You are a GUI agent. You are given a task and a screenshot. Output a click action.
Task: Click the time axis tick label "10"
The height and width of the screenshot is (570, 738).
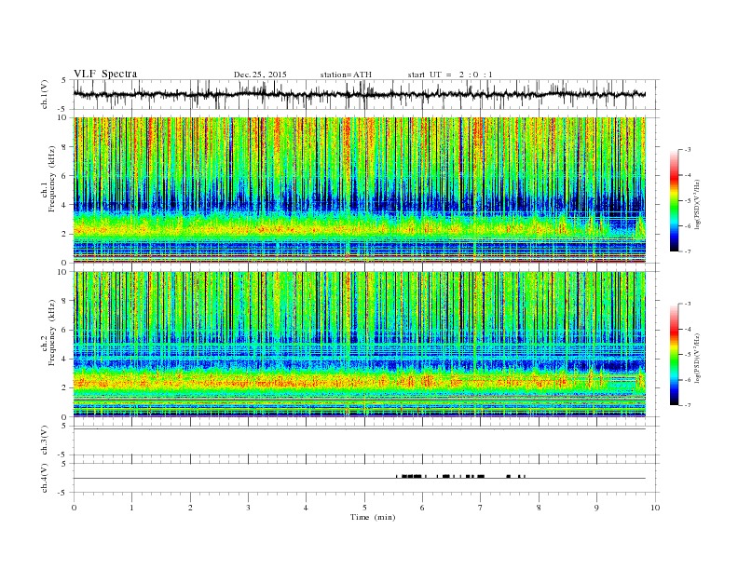pyautogui.click(x=655, y=508)
